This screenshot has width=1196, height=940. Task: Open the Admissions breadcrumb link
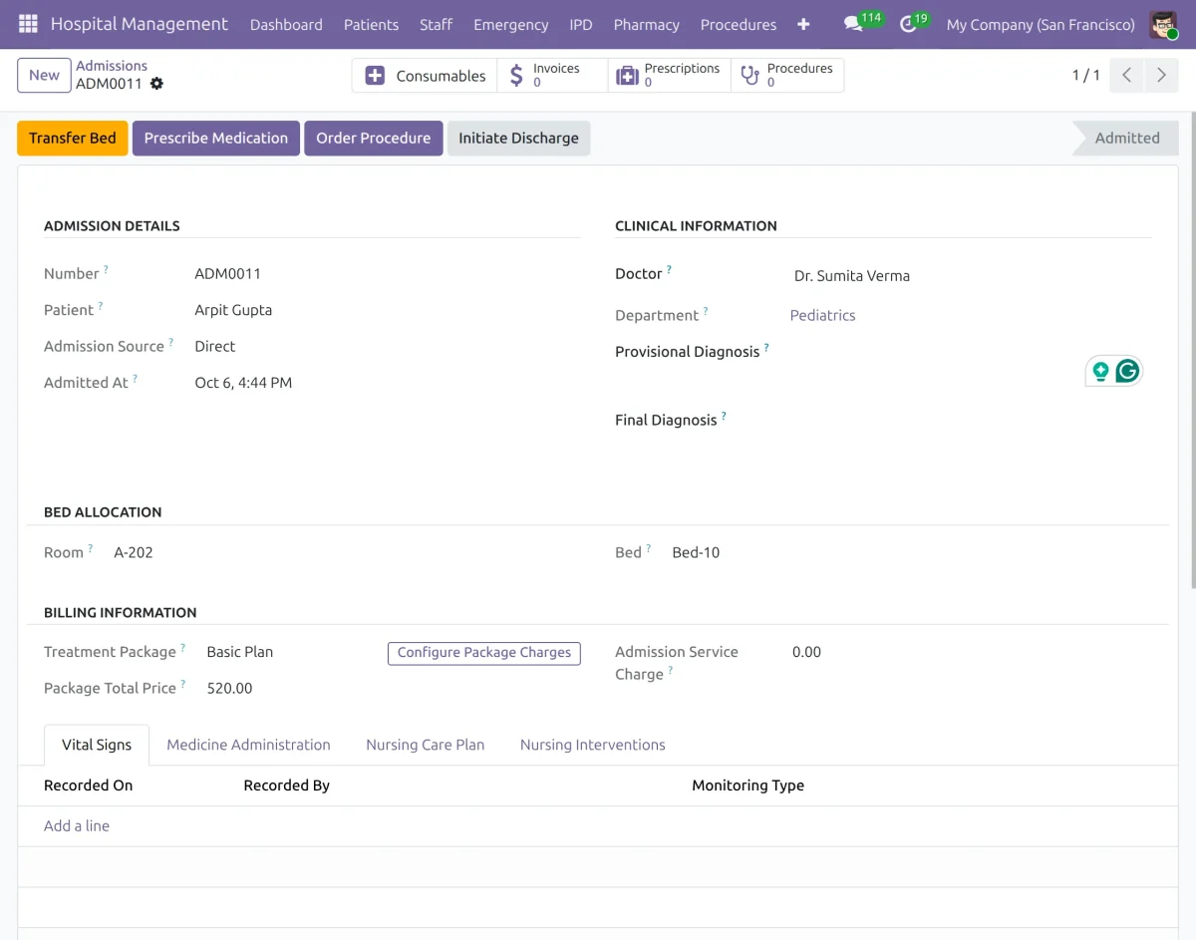[x=112, y=66]
